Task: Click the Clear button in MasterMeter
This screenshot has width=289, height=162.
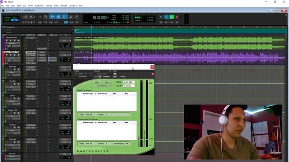Action: [97, 82]
